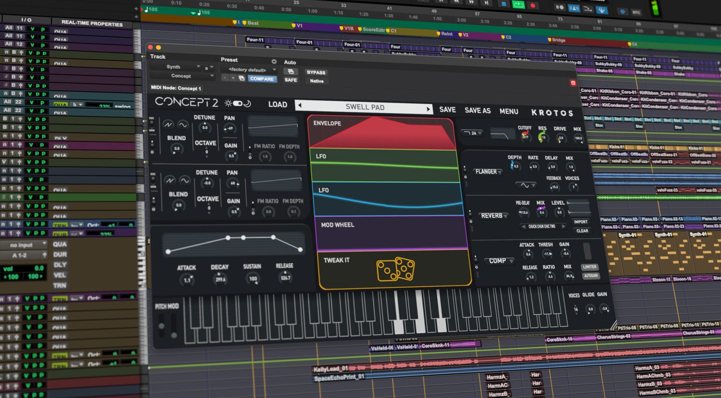Go to the previous preset using the left arrow
The image size is (721, 398).
[x=300, y=105]
